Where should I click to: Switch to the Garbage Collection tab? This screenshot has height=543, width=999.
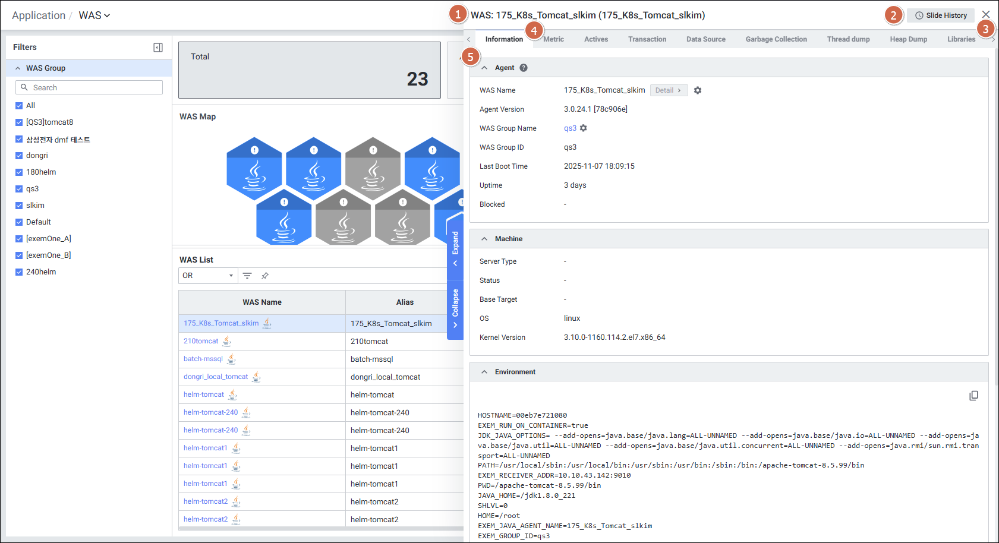click(776, 39)
